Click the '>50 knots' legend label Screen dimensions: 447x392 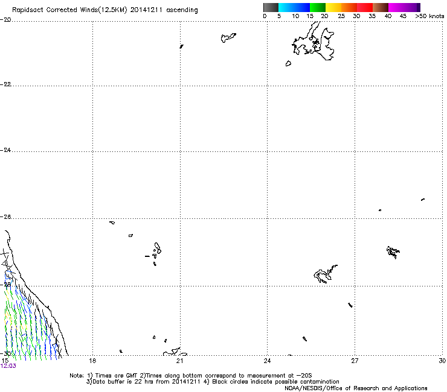429,16
